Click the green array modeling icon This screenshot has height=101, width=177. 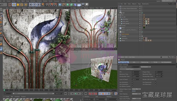pyautogui.click(x=72, y=5)
